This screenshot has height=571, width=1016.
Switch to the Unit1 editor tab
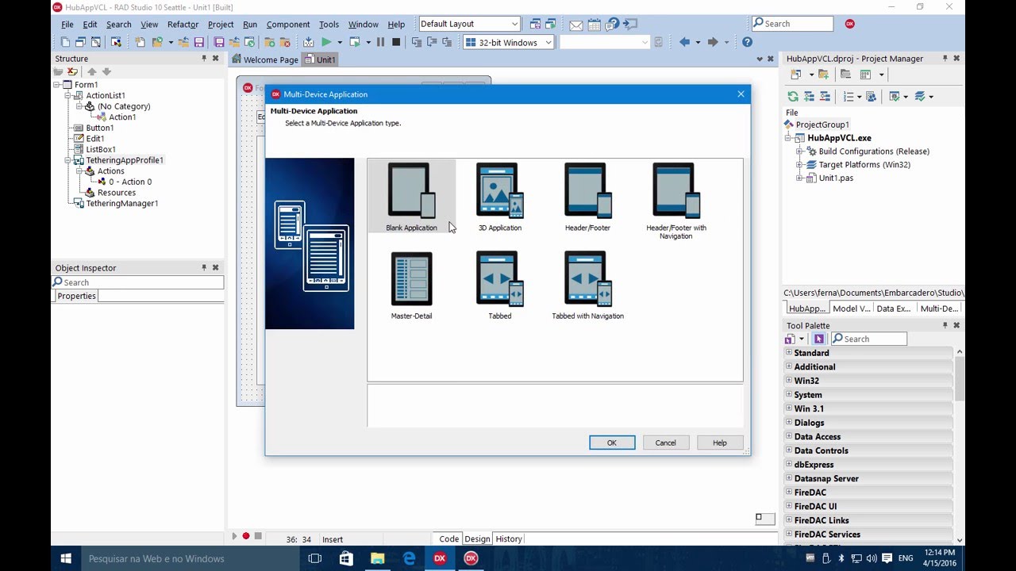321,59
